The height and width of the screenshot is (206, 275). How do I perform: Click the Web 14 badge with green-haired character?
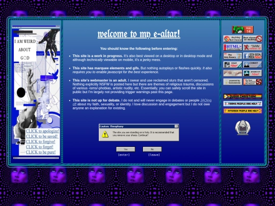243,30
